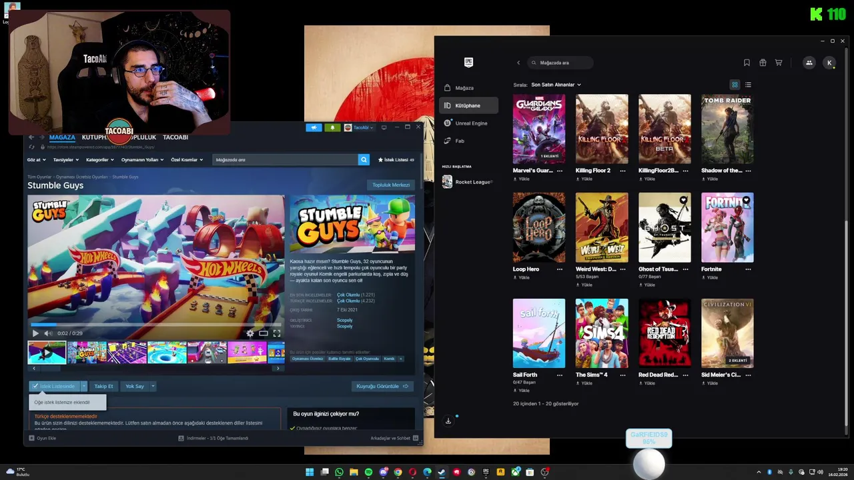Seek within the trailer progress bar

pyautogui.click(x=155, y=325)
